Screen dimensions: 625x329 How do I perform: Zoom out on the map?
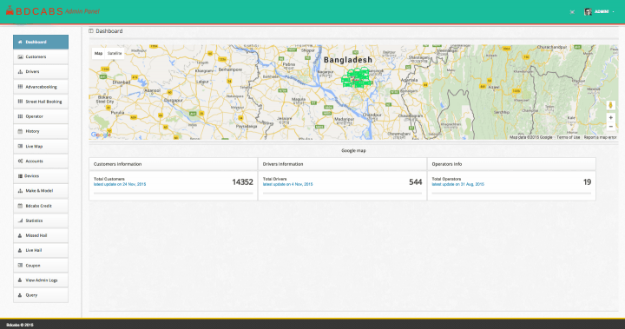click(610, 127)
